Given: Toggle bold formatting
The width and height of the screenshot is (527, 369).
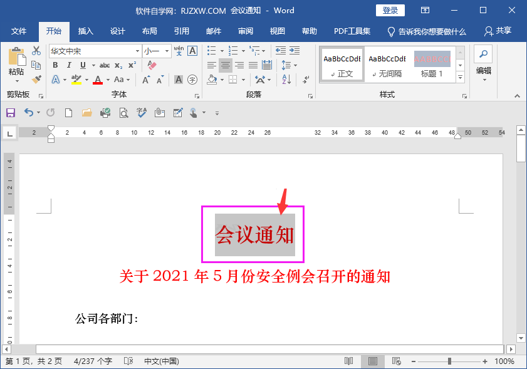Looking at the screenshot, I should [55, 65].
